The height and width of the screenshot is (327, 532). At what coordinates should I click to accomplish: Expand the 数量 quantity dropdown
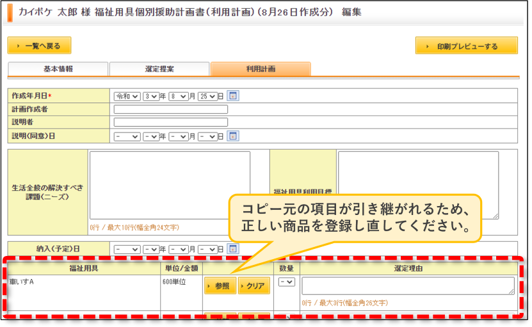[287, 282]
